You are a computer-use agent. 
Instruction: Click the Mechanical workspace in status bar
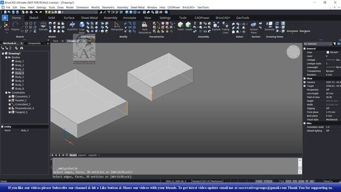(217, 181)
